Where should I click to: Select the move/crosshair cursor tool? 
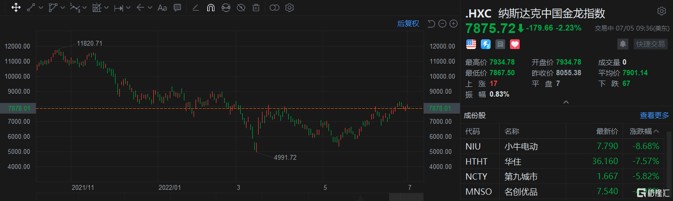15,7
